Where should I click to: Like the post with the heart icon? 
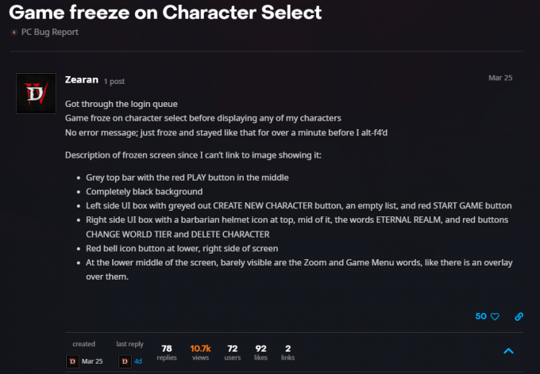[x=495, y=317]
